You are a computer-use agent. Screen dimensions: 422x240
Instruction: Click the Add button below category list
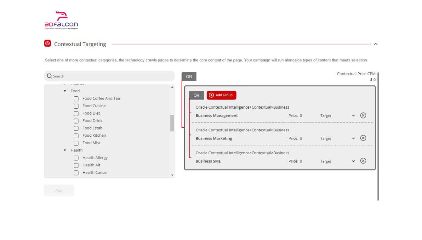pyautogui.click(x=59, y=190)
